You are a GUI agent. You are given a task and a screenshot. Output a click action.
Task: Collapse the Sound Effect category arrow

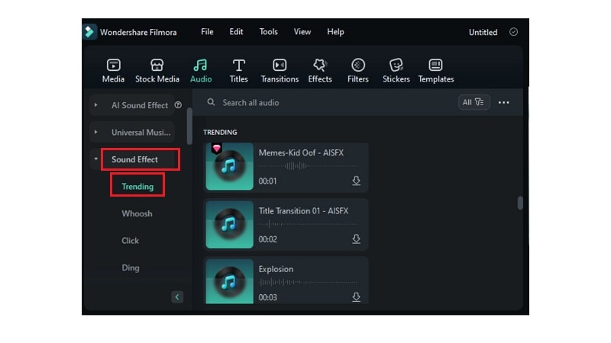(96, 159)
